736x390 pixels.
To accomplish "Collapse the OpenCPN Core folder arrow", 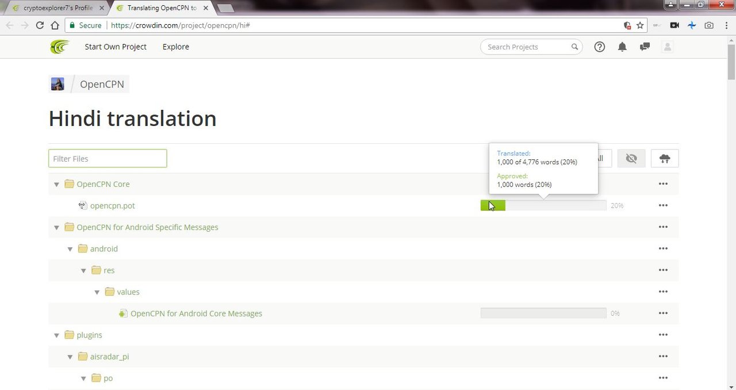I will (x=56, y=185).
